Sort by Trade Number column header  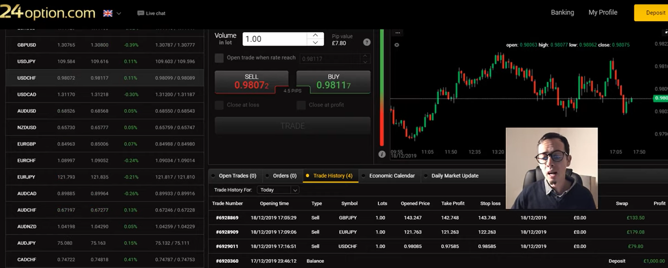tap(227, 204)
